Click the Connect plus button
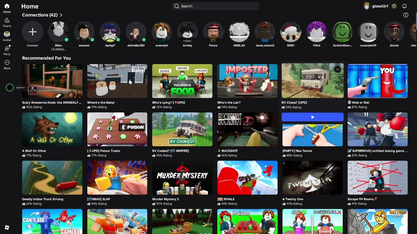This screenshot has height=234, width=417. (32, 32)
